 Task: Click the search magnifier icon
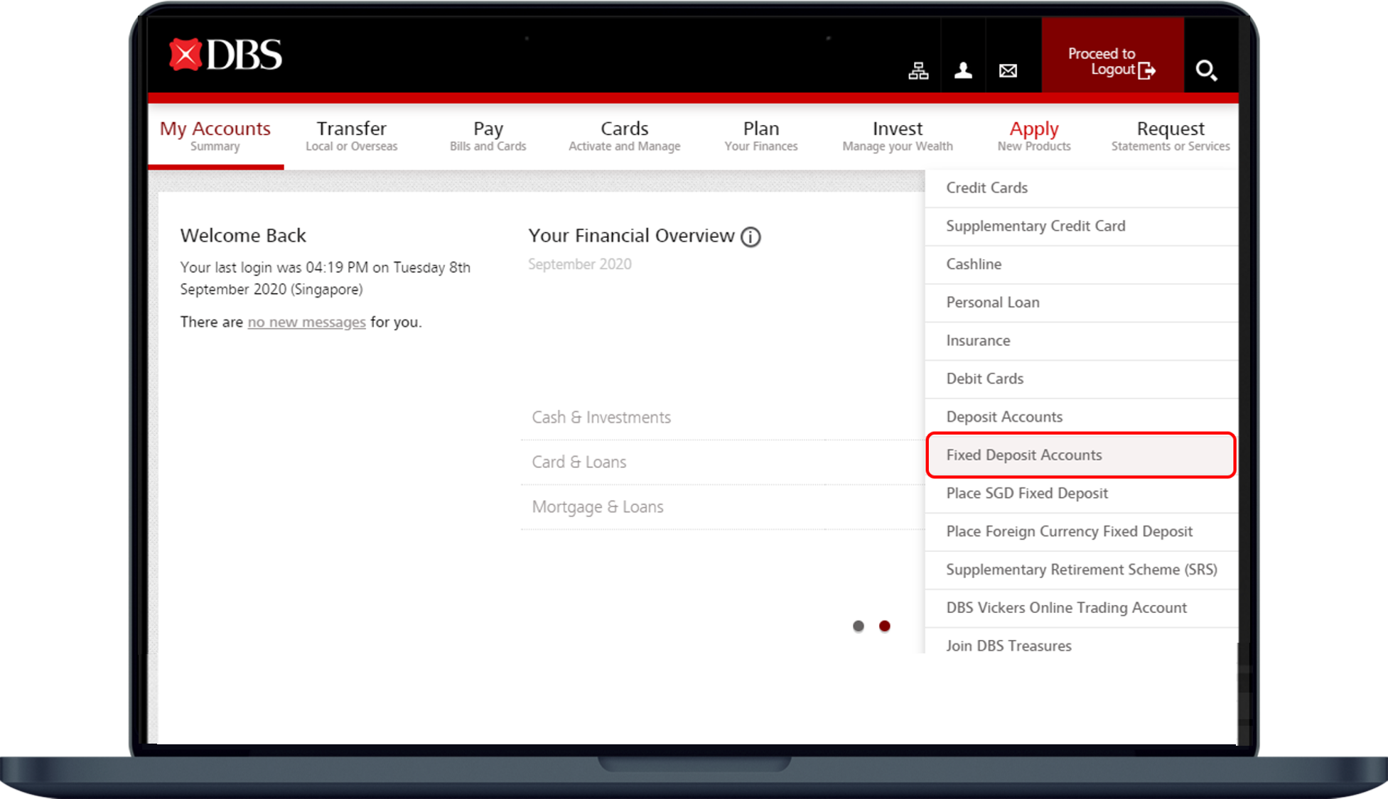coord(1206,70)
